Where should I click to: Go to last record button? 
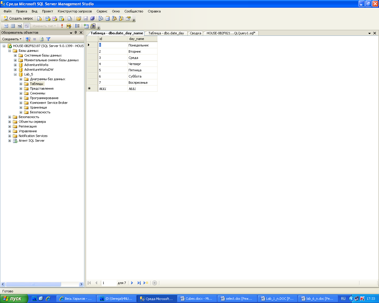pyautogui.click(x=139, y=283)
